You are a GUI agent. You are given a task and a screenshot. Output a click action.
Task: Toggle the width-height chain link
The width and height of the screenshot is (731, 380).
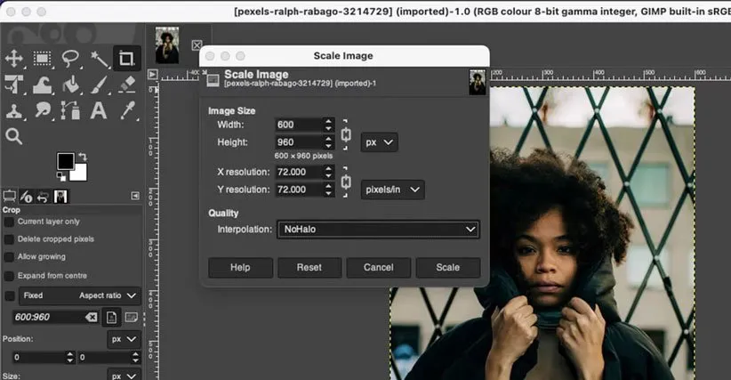pyautogui.click(x=346, y=133)
